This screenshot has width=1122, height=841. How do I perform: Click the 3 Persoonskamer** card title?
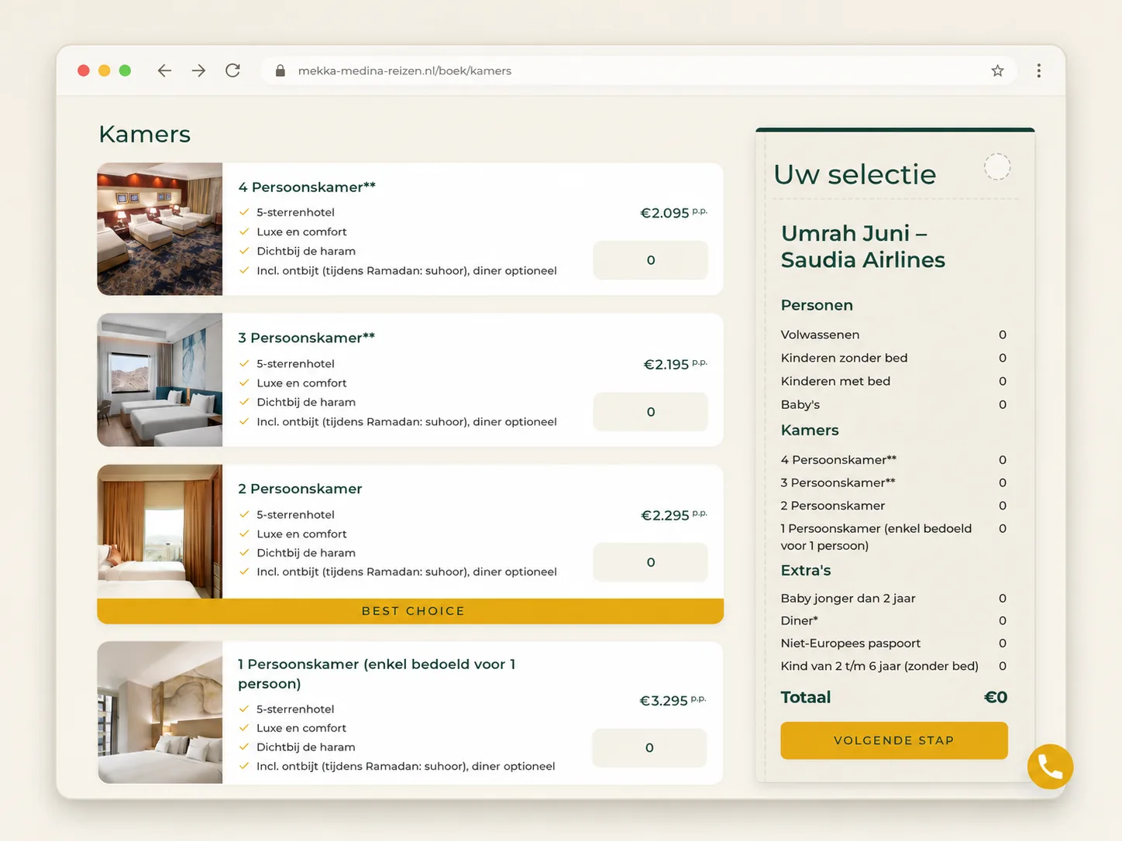(306, 338)
